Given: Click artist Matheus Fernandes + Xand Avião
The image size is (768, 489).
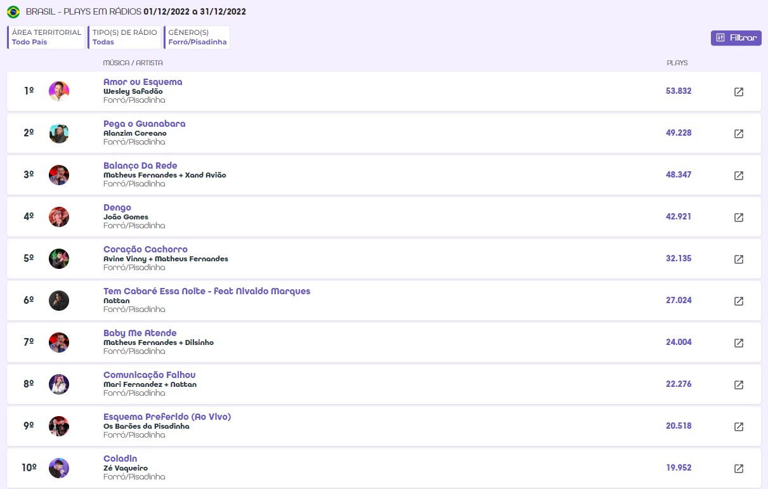Looking at the screenshot, I should pyautogui.click(x=165, y=175).
